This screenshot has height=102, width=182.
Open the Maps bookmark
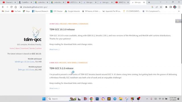point(26,11)
